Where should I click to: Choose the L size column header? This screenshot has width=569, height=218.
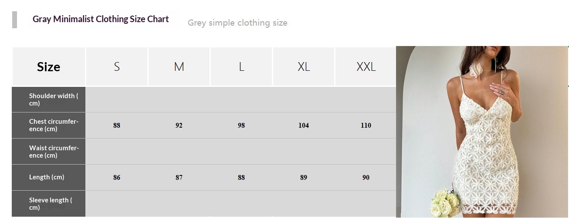pyautogui.click(x=241, y=67)
